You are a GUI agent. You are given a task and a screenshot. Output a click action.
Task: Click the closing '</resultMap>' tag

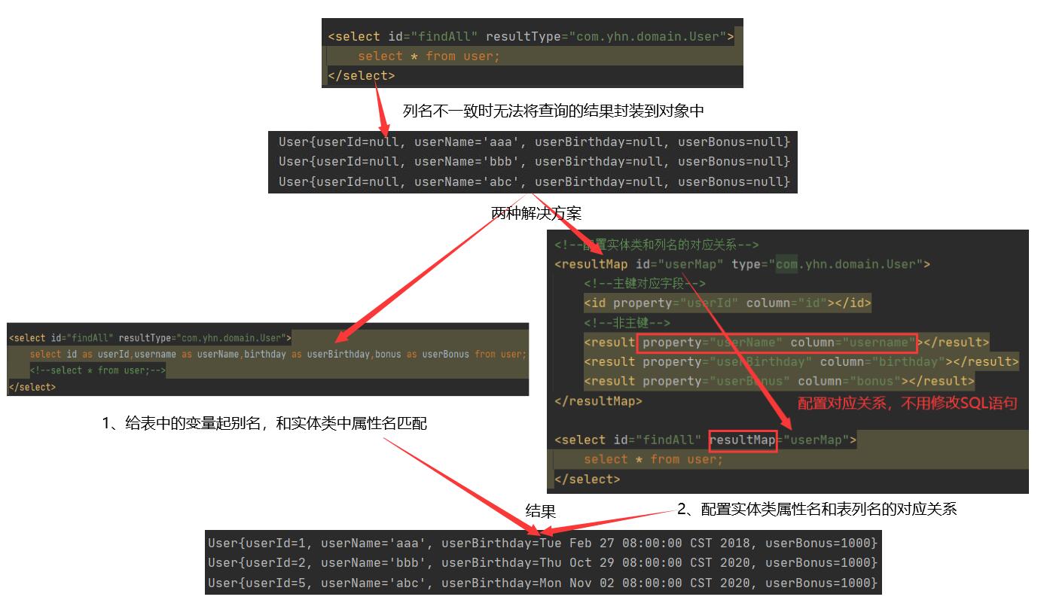598,401
